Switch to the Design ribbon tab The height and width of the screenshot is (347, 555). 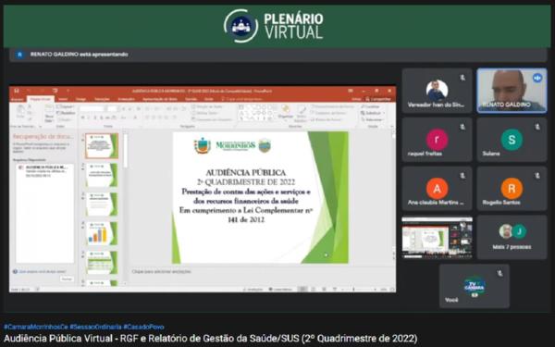[x=81, y=100]
